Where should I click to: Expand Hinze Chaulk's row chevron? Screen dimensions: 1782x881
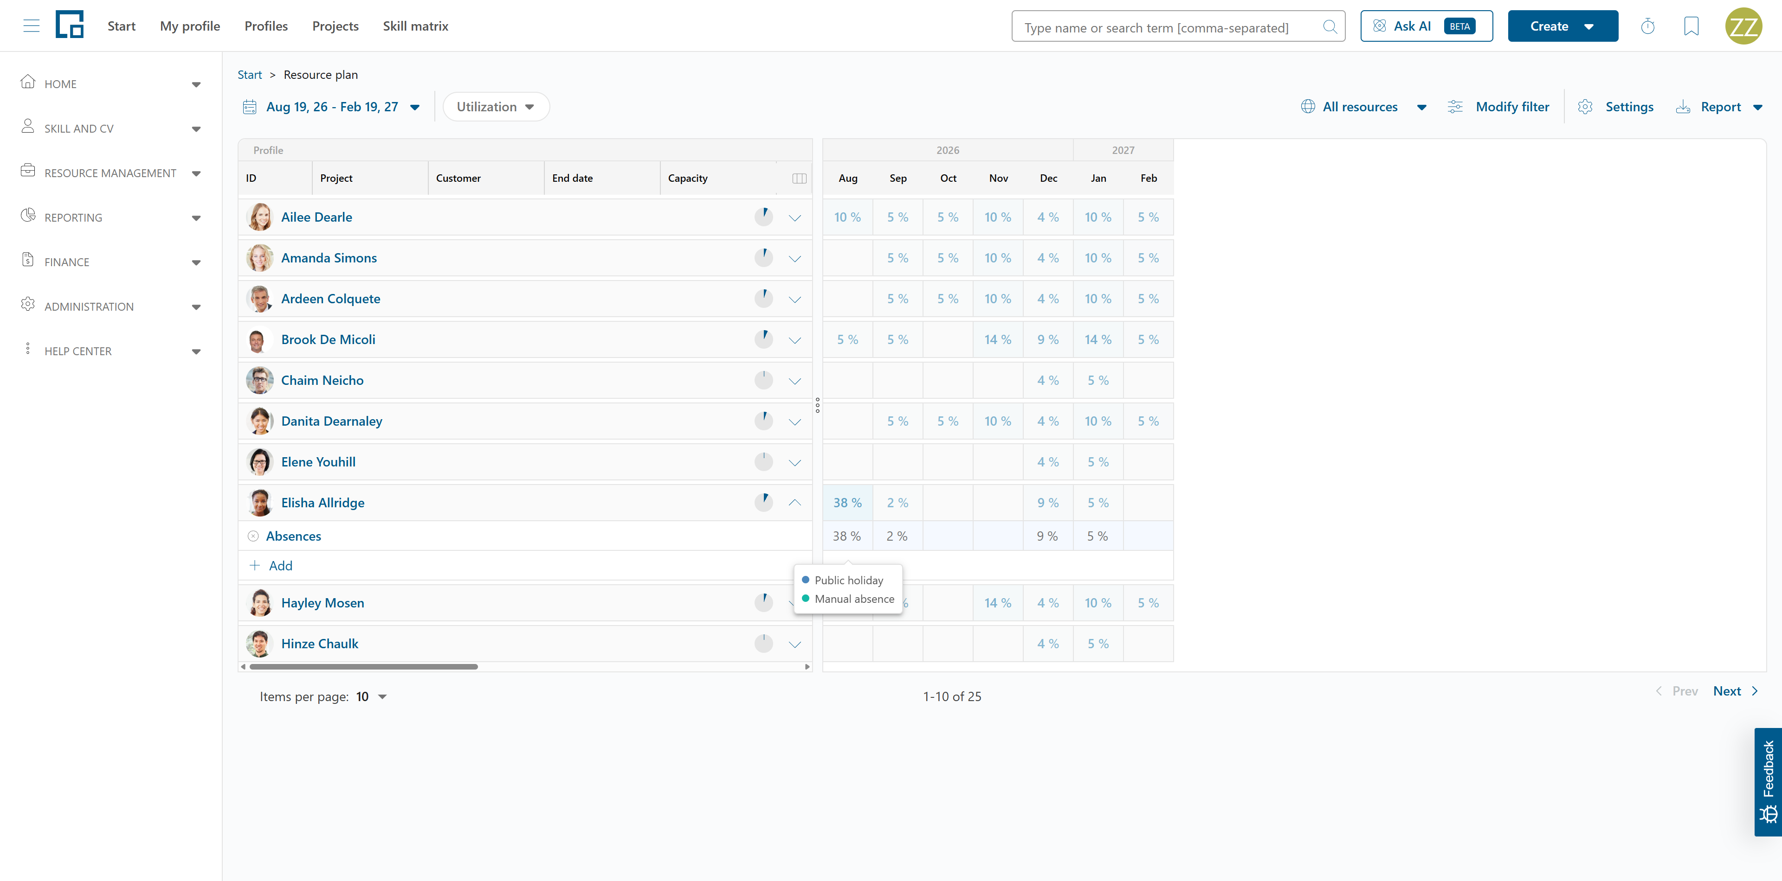pyautogui.click(x=794, y=644)
